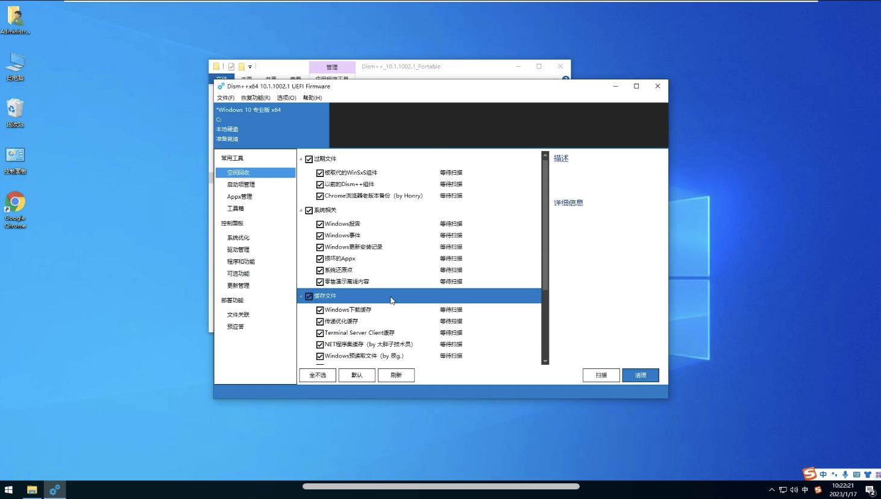The height and width of the screenshot is (499, 881).
Task: Open the Explorer quick access toolbar dropdown arrow
Action: [250, 67]
